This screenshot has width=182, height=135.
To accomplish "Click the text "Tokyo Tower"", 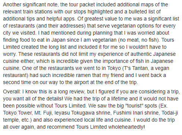I will tap(17, 113).
